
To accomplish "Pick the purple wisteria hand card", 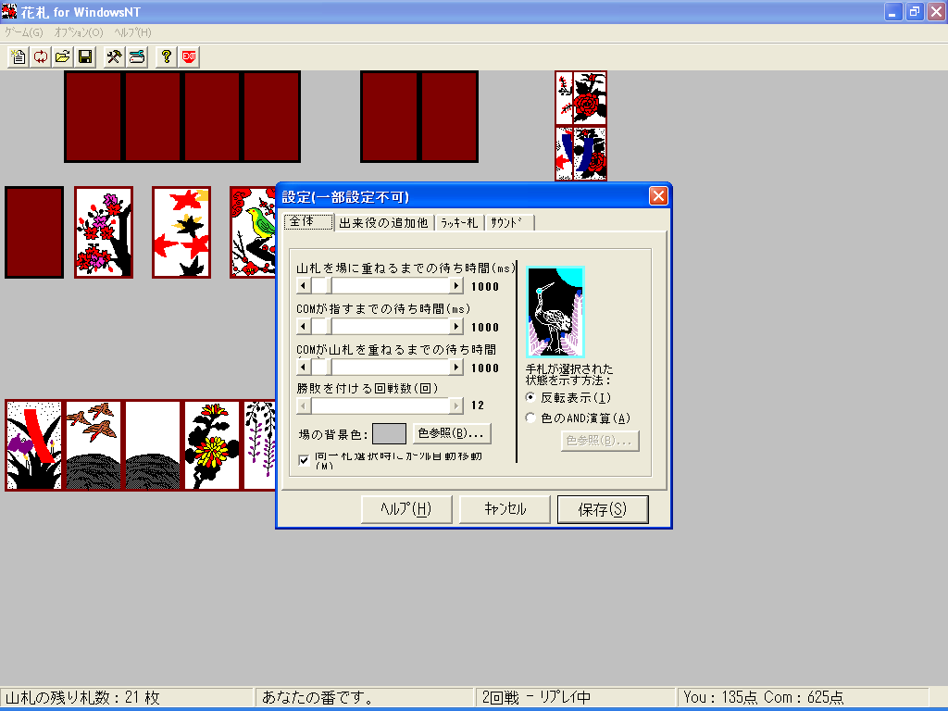I will coord(259,445).
